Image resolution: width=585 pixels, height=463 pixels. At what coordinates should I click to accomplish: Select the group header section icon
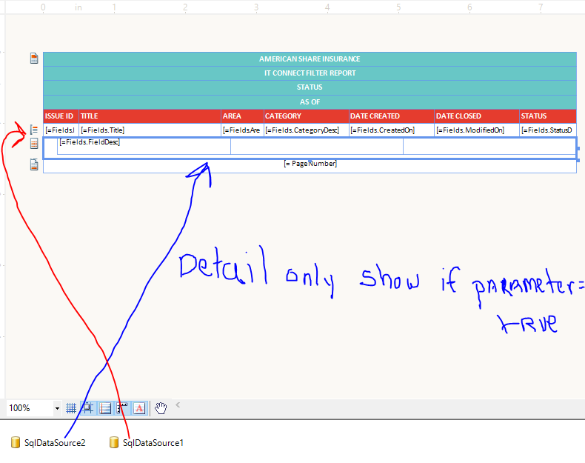pos(34,130)
